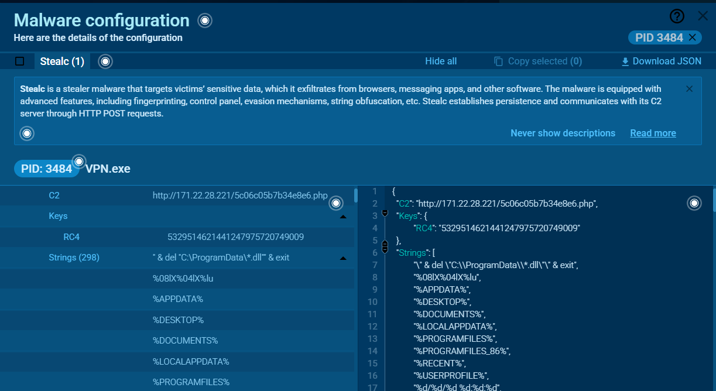716x391 pixels.
Task: Click the Hide all link
Action: [441, 61]
